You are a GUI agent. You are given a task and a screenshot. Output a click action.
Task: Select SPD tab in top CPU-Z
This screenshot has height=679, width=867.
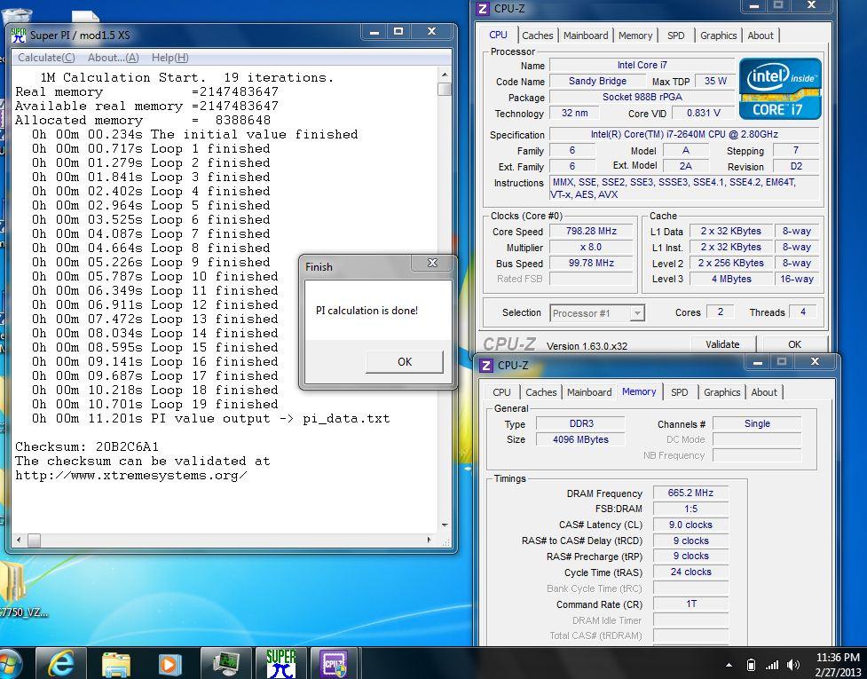[x=675, y=36]
